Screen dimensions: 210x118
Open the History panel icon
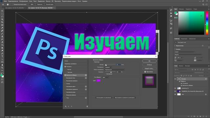pos(171,10)
